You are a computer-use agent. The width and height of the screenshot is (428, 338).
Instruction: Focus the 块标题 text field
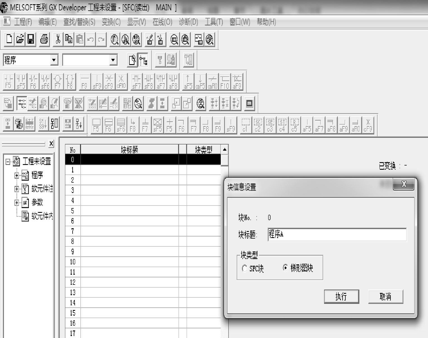click(337, 235)
